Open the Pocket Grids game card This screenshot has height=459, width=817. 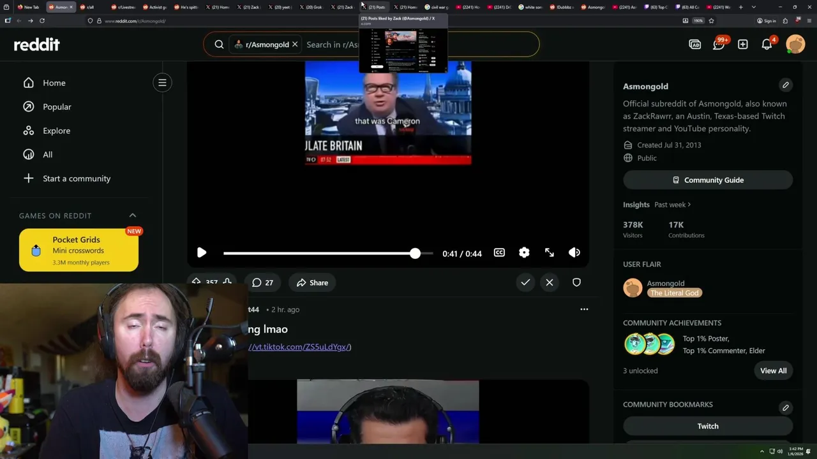click(x=79, y=251)
